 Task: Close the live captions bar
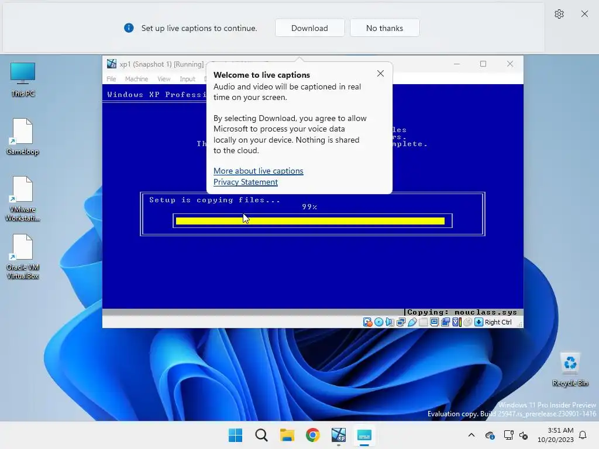tap(584, 14)
